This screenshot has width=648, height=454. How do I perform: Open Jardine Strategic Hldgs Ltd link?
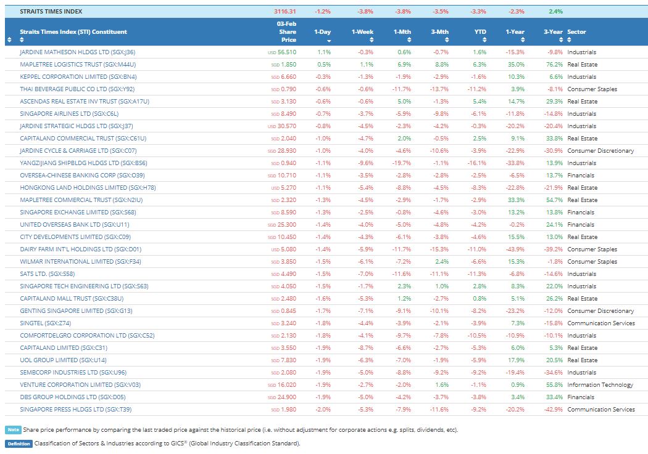76,126
